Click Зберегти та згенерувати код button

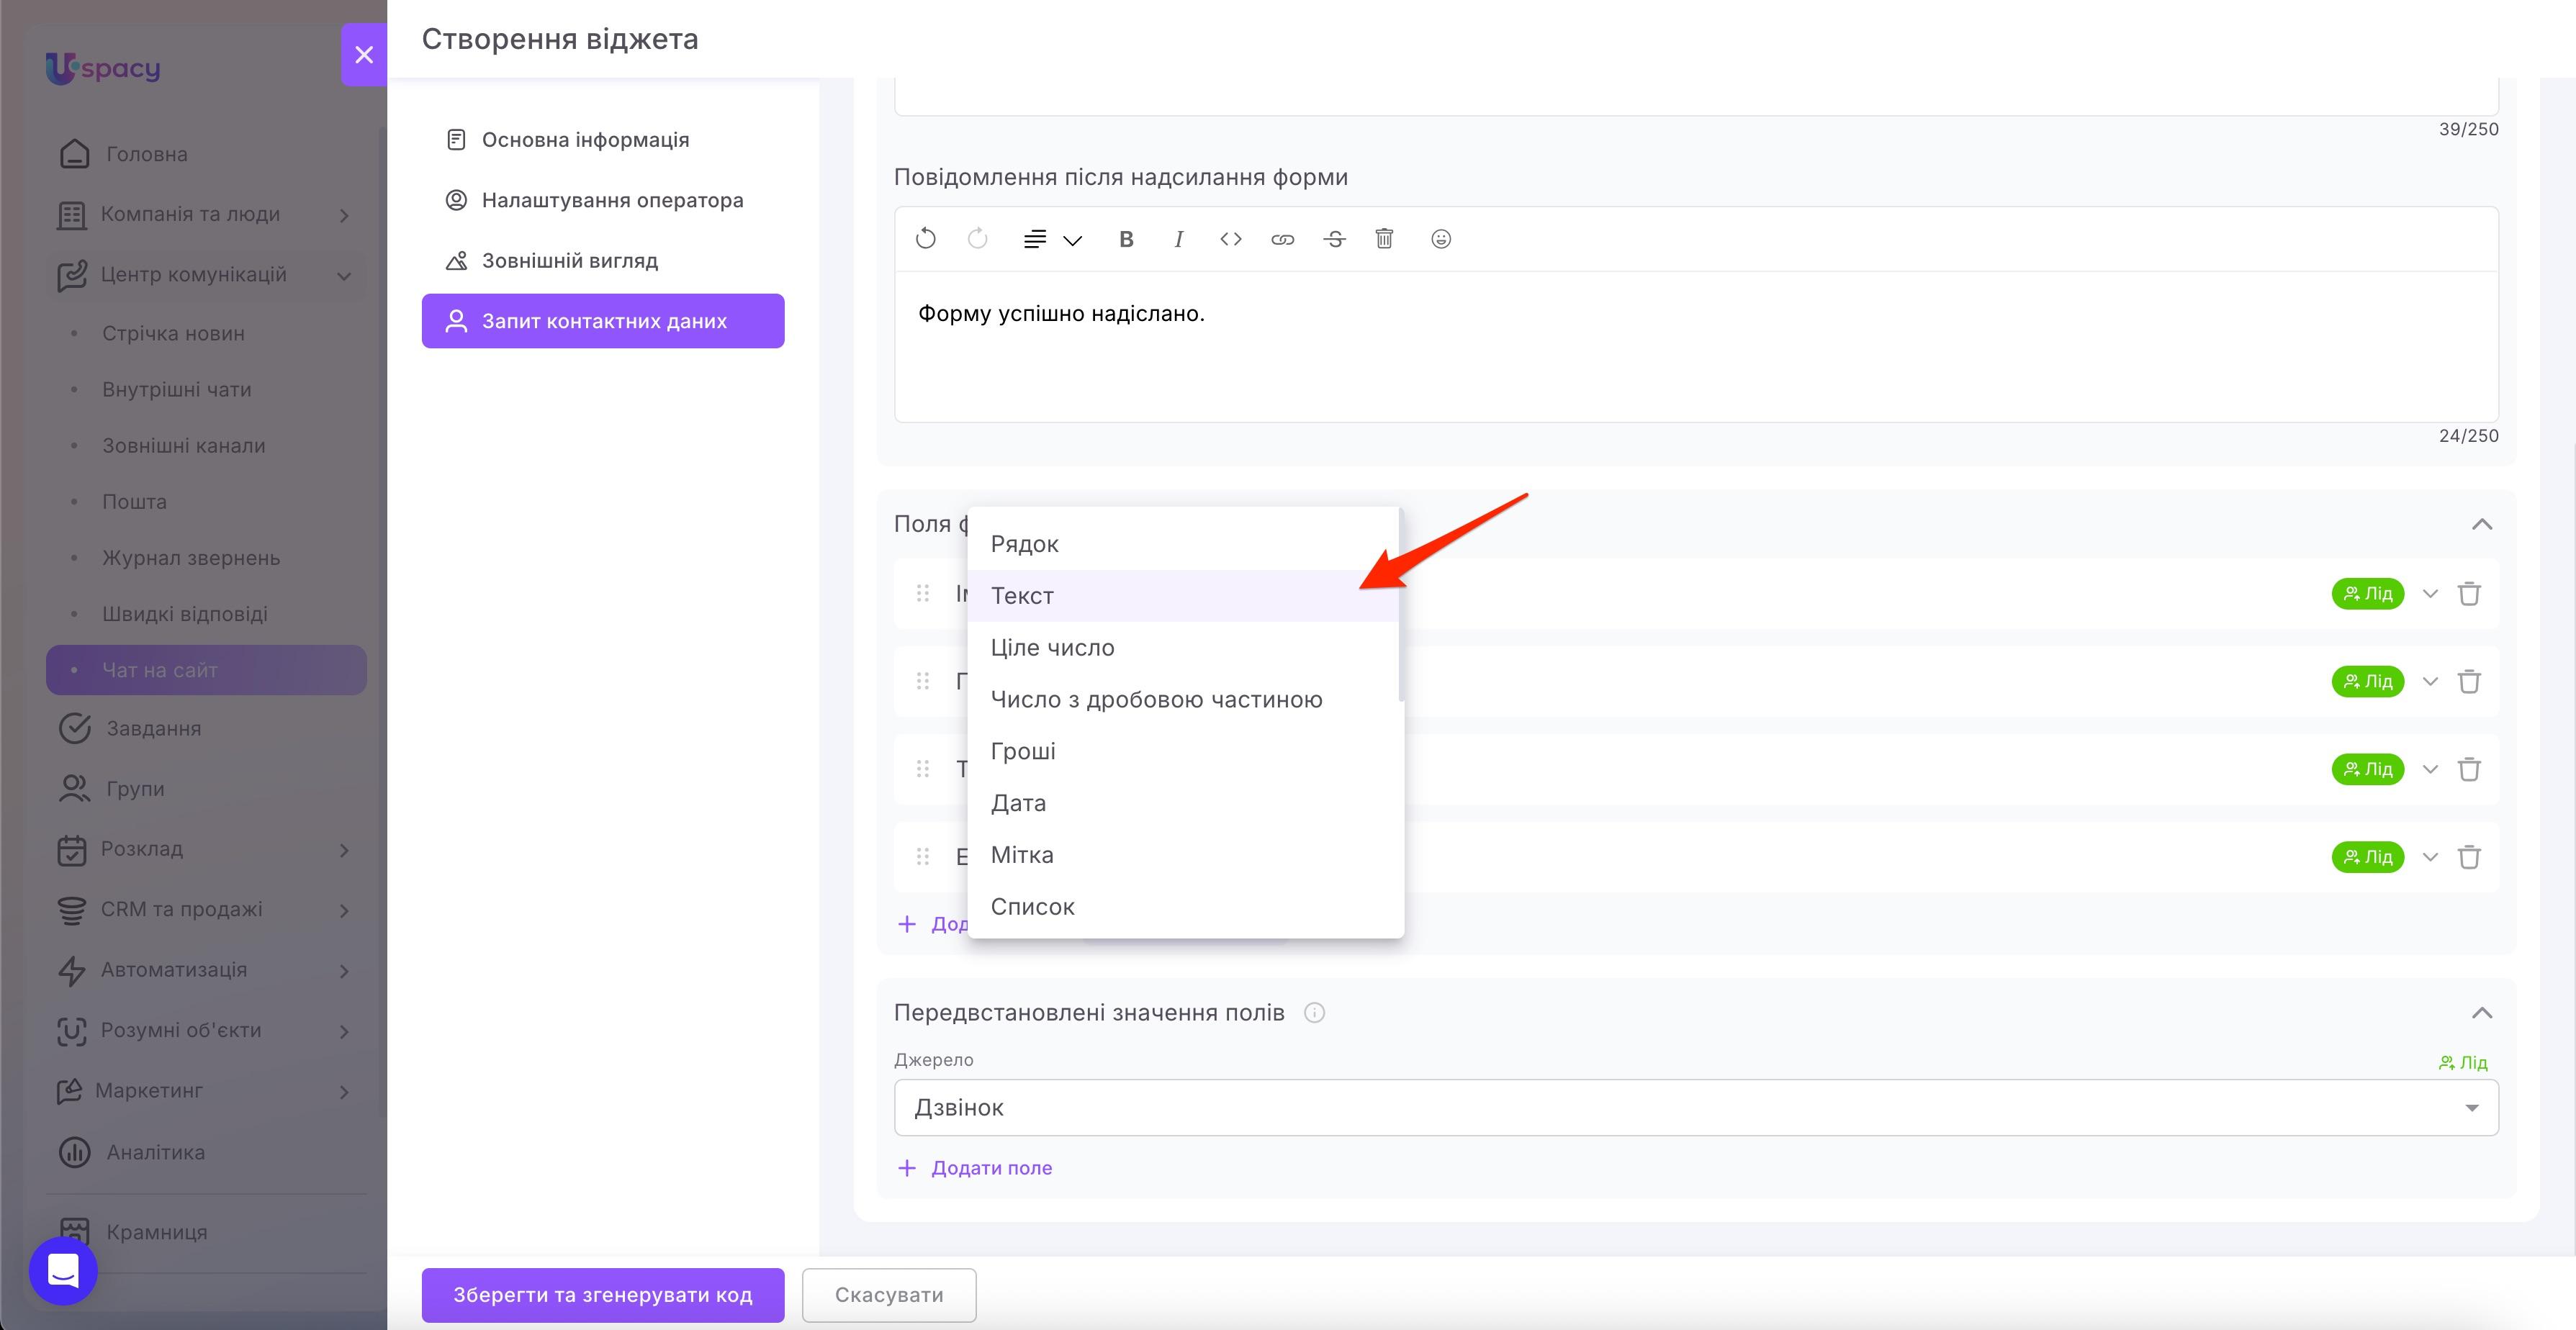(x=603, y=1295)
